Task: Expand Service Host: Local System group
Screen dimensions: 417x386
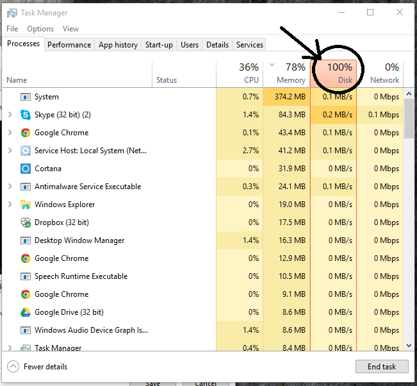Action: tap(10, 151)
